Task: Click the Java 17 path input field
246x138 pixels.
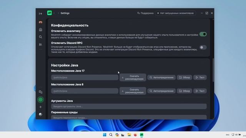Action: tap(85, 77)
